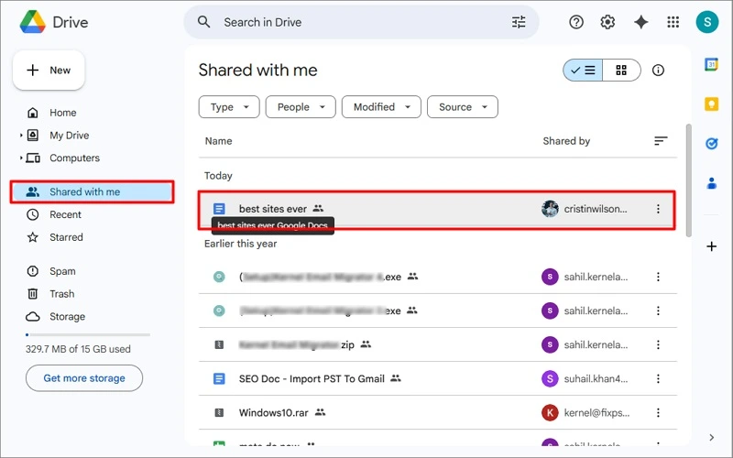Open more actions for second .exe file row
Viewport: 733px width, 458px height.
tap(658, 311)
